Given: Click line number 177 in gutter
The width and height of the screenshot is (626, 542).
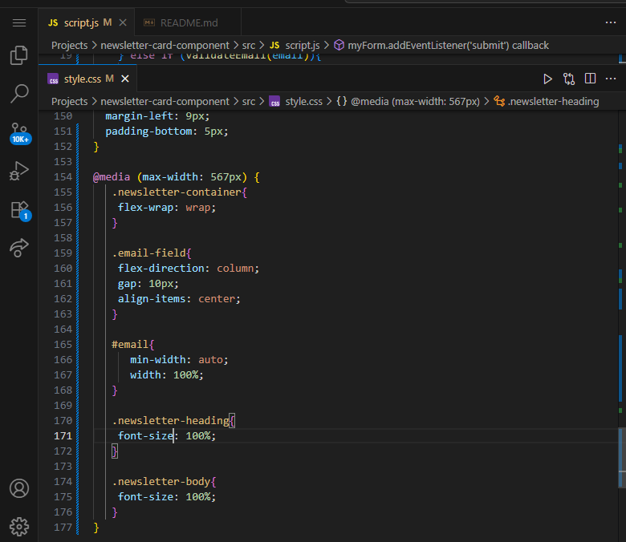Looking at the screenshot, I should (x=63, y=528).
